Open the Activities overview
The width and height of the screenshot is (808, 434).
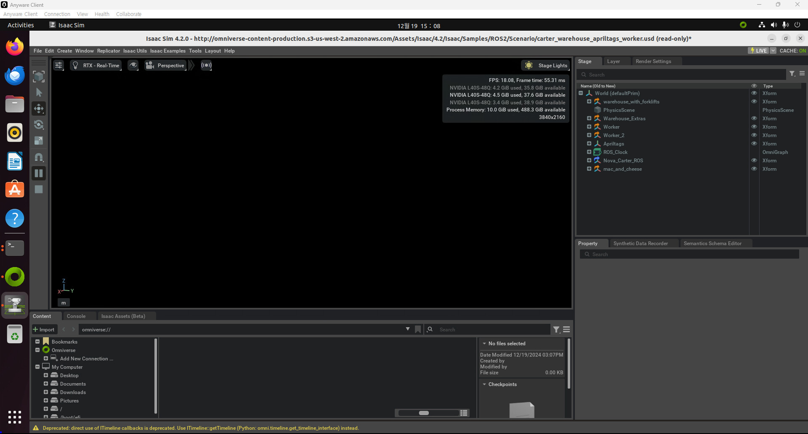point(21,25)
